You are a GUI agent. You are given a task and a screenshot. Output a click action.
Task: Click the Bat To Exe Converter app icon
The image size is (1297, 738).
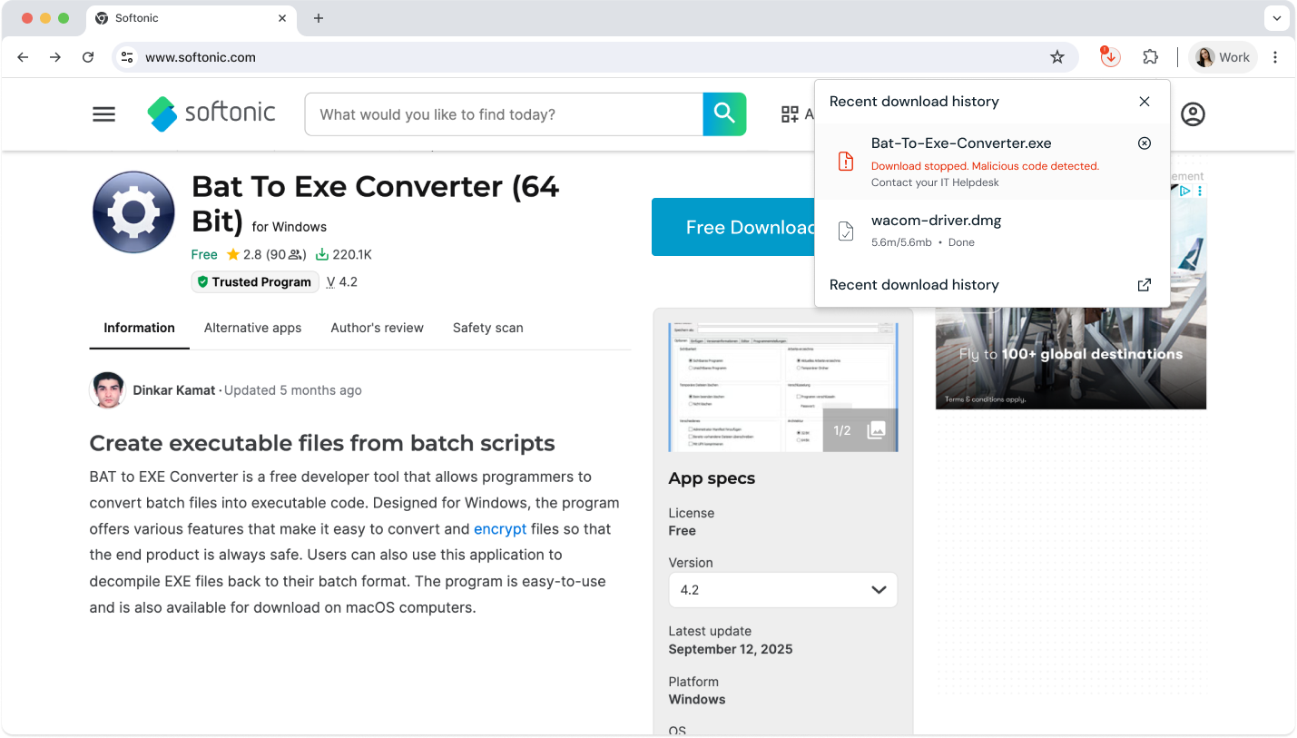pos(133,212)
